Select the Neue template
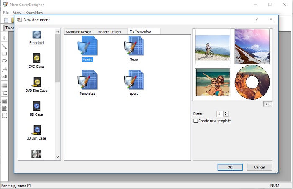This screenshot has width=293, height=189. [x=134, y=49]
